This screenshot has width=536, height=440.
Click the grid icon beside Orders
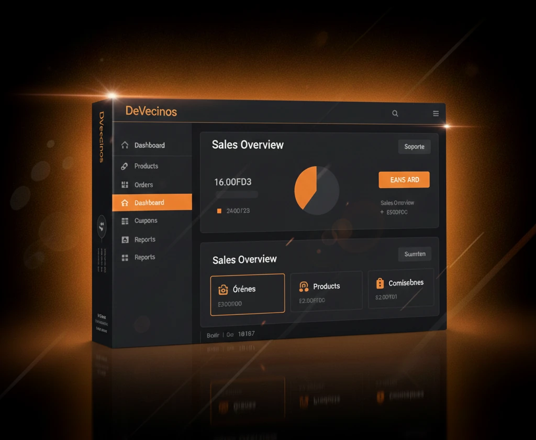click(x=125, y=185)
